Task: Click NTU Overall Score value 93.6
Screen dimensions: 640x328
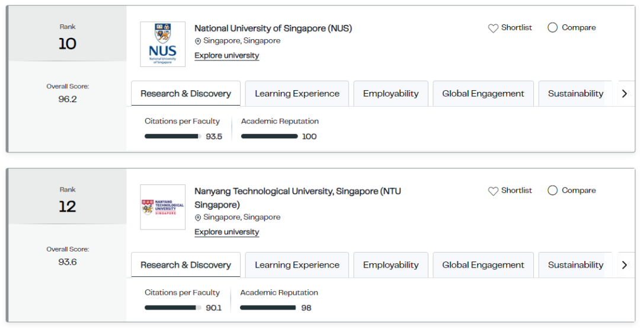Action: (68, 262)
